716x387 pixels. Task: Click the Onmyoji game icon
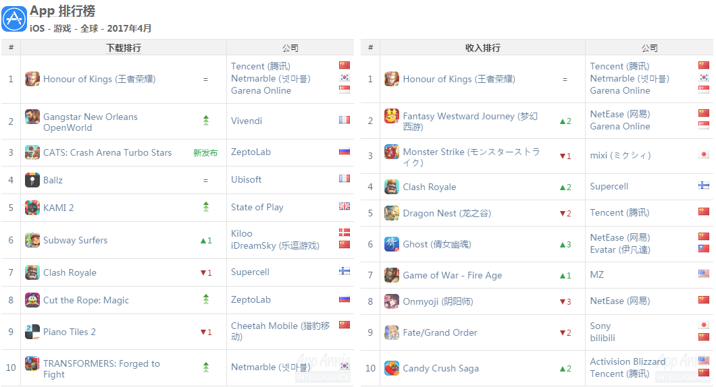pos(391,301)
